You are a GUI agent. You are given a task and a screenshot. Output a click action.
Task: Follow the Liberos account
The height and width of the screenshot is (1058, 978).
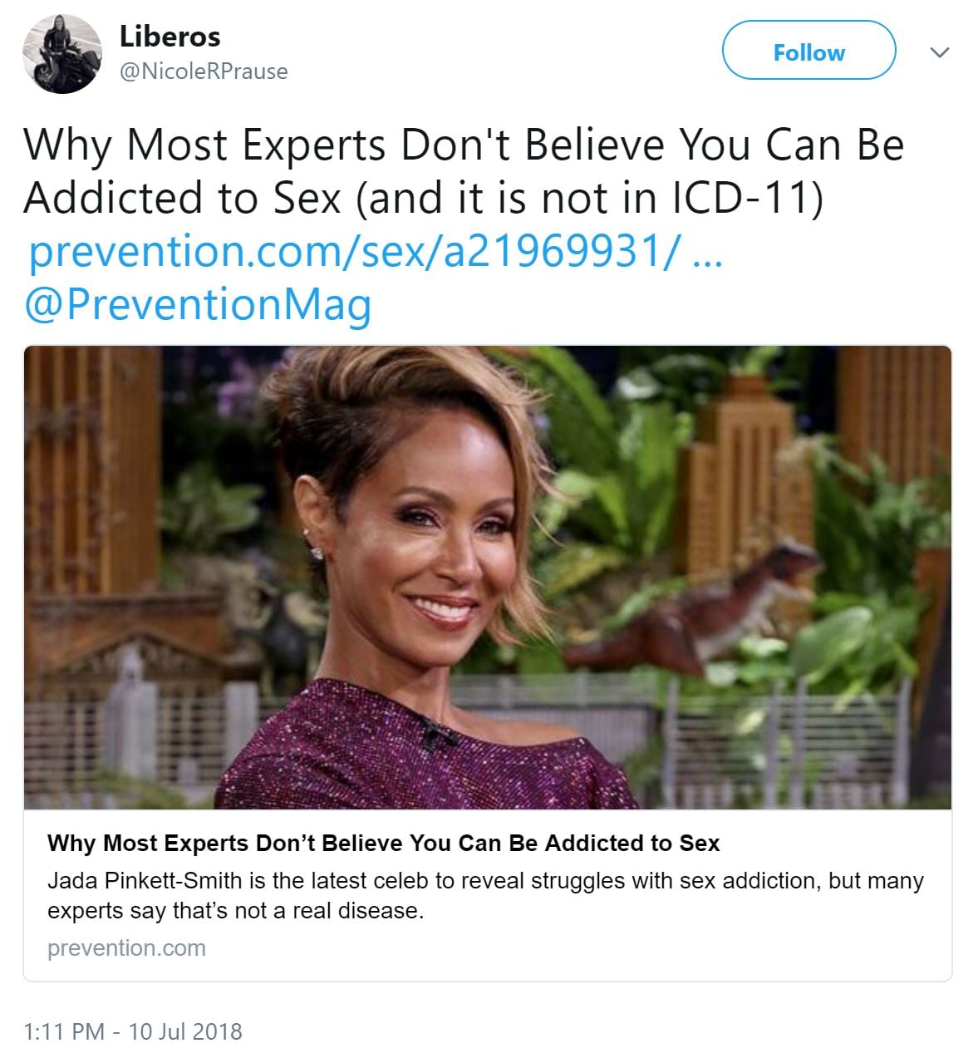click(808, 52)
